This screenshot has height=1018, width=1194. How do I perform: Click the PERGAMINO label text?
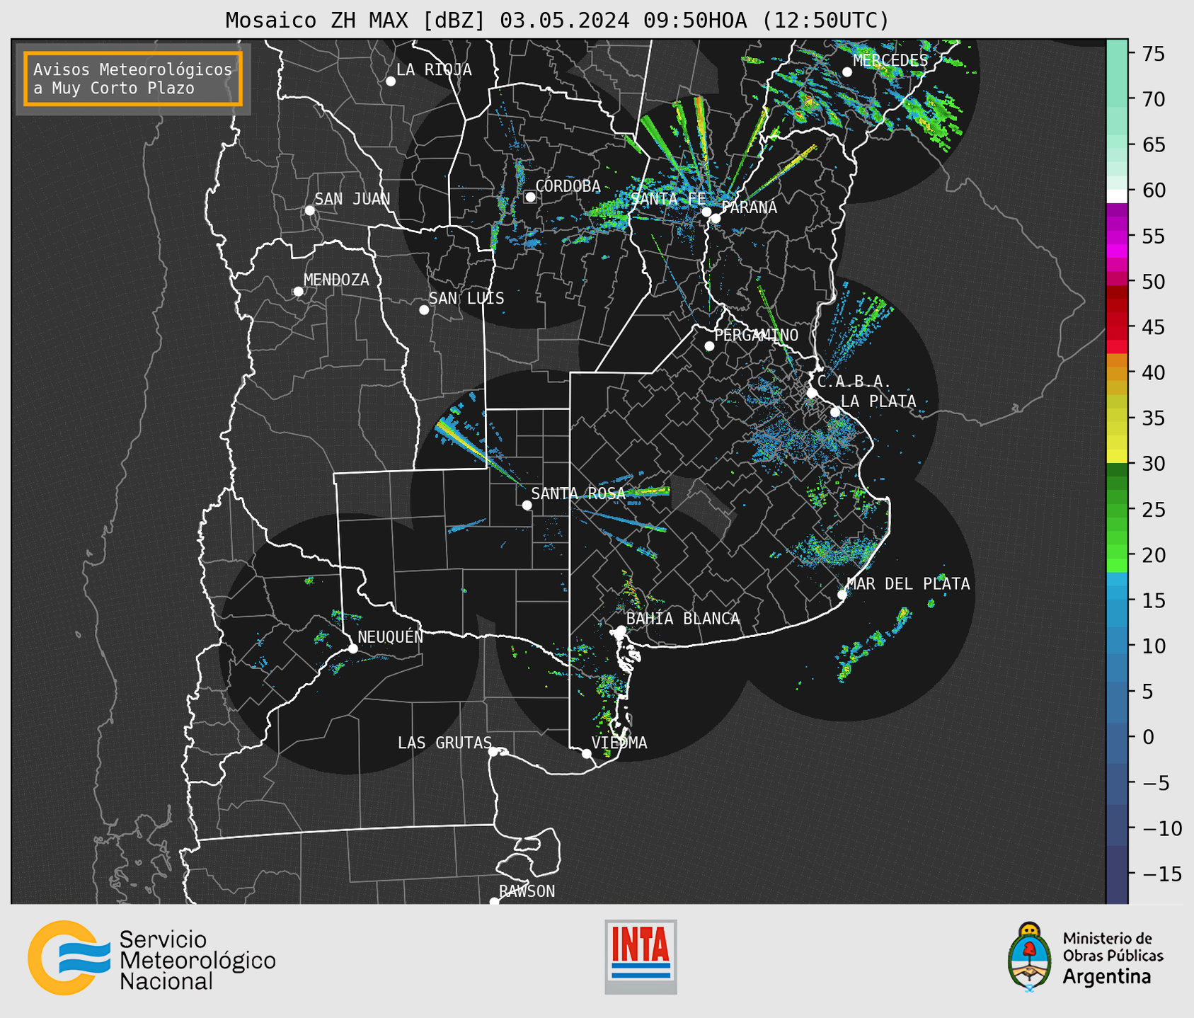coord(757,335)
